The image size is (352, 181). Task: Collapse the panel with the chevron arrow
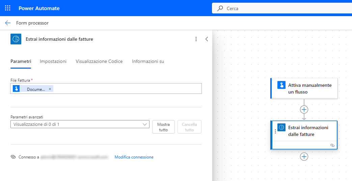[x=207, y=39]
